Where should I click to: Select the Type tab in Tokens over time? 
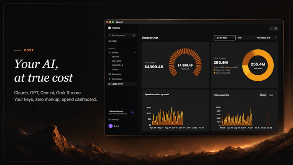pos(271,95)
